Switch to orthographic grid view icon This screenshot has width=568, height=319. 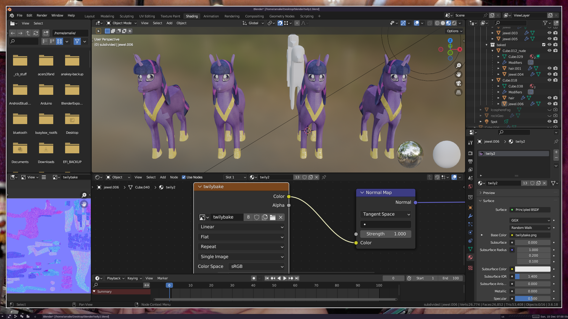[459, 92]
